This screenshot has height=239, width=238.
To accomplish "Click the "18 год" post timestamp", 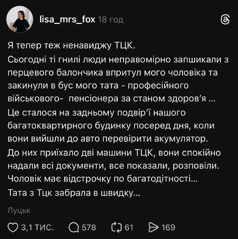I will point(111,20).
